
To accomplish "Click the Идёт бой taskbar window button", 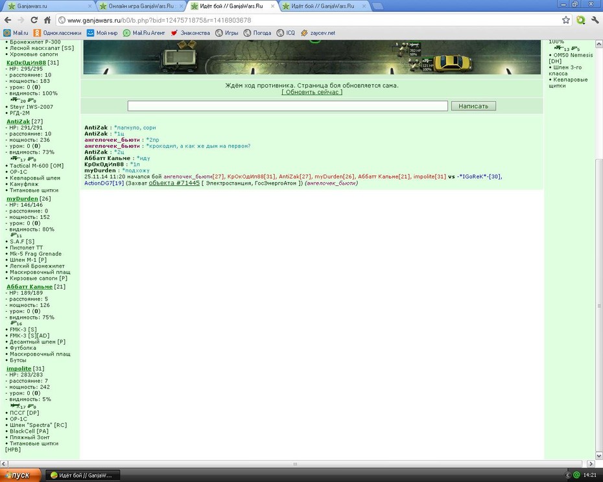I will [83, 476].
